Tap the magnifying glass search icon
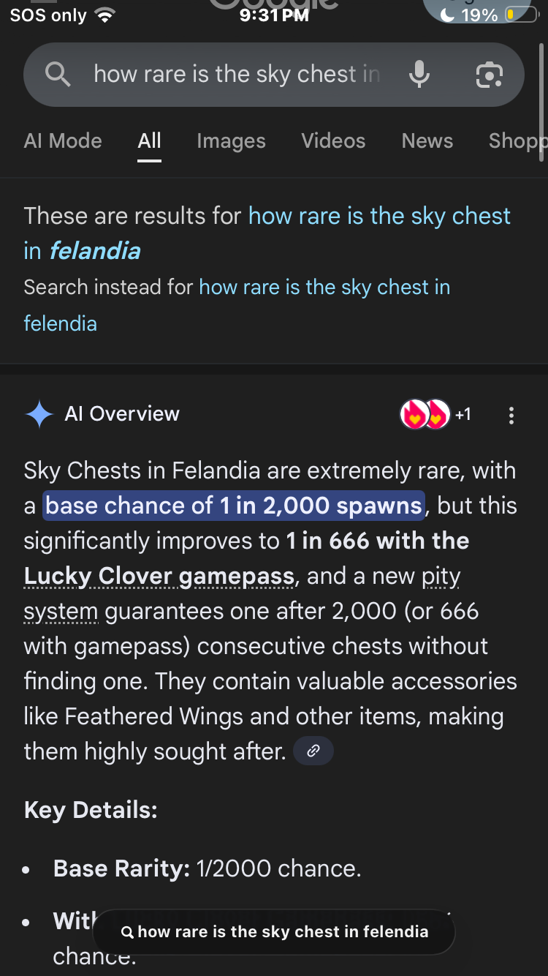The height and width of the screenshot is (976, 548). coord(58,74)
